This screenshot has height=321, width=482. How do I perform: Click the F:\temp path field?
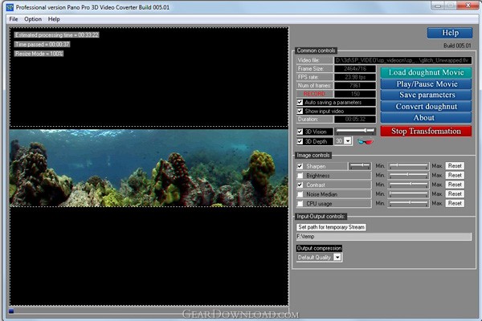coord(384,237)
